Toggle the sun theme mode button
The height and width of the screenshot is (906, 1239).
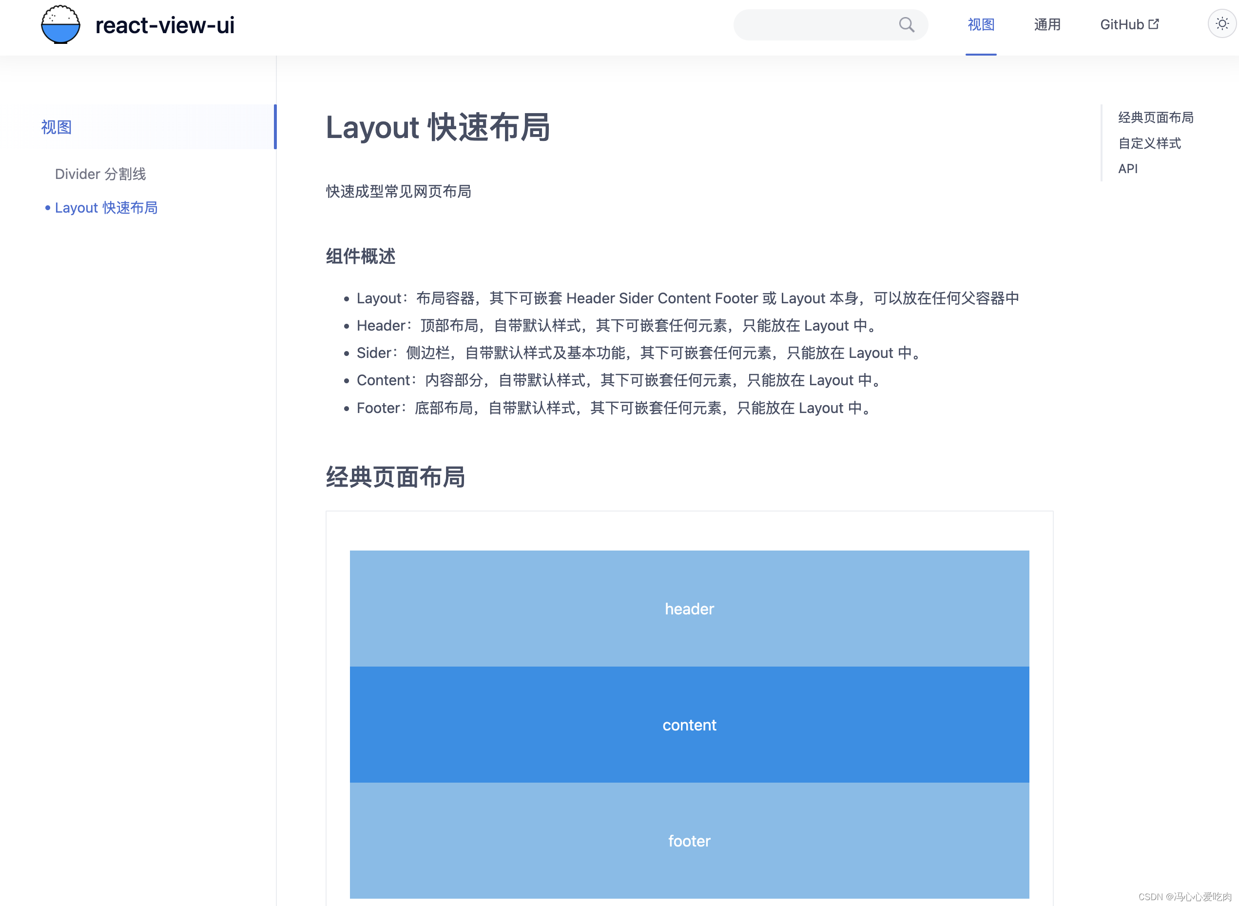pos(1221,24)
